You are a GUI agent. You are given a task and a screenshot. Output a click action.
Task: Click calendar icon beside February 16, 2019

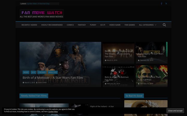pyautogui.click(x=139, y=84)
